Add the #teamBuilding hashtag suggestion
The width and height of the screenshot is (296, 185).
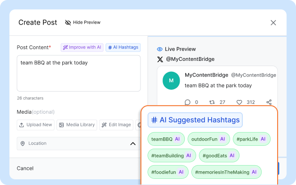[x=172, y=156]
